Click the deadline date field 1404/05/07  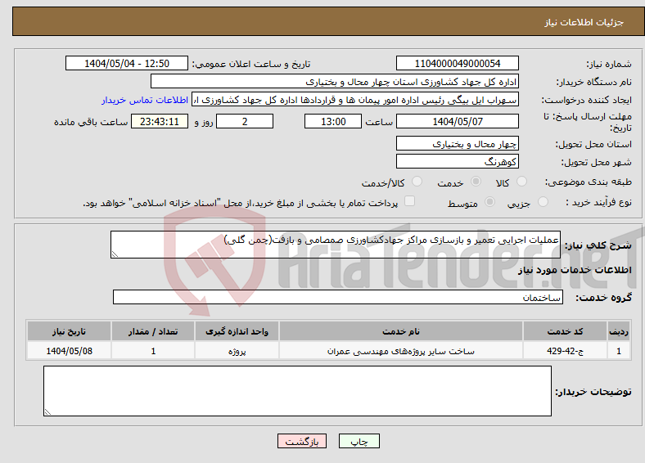pyautogui.click(x=458, y=121)
